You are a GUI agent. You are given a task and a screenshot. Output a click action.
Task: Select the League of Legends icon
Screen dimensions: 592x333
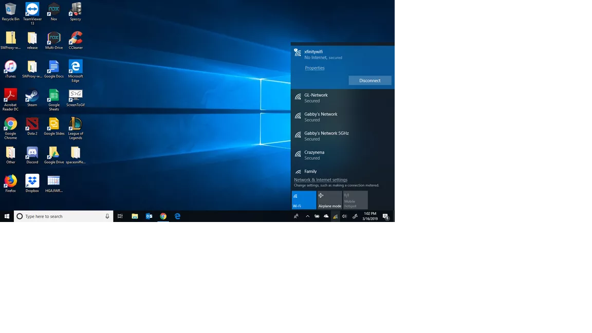click(76, 125)
